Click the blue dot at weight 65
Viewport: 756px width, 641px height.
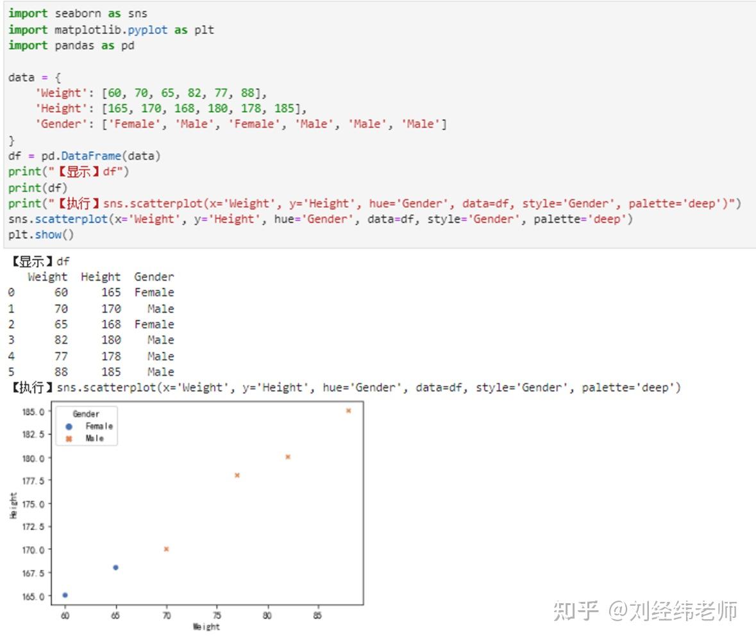[115, 567]
